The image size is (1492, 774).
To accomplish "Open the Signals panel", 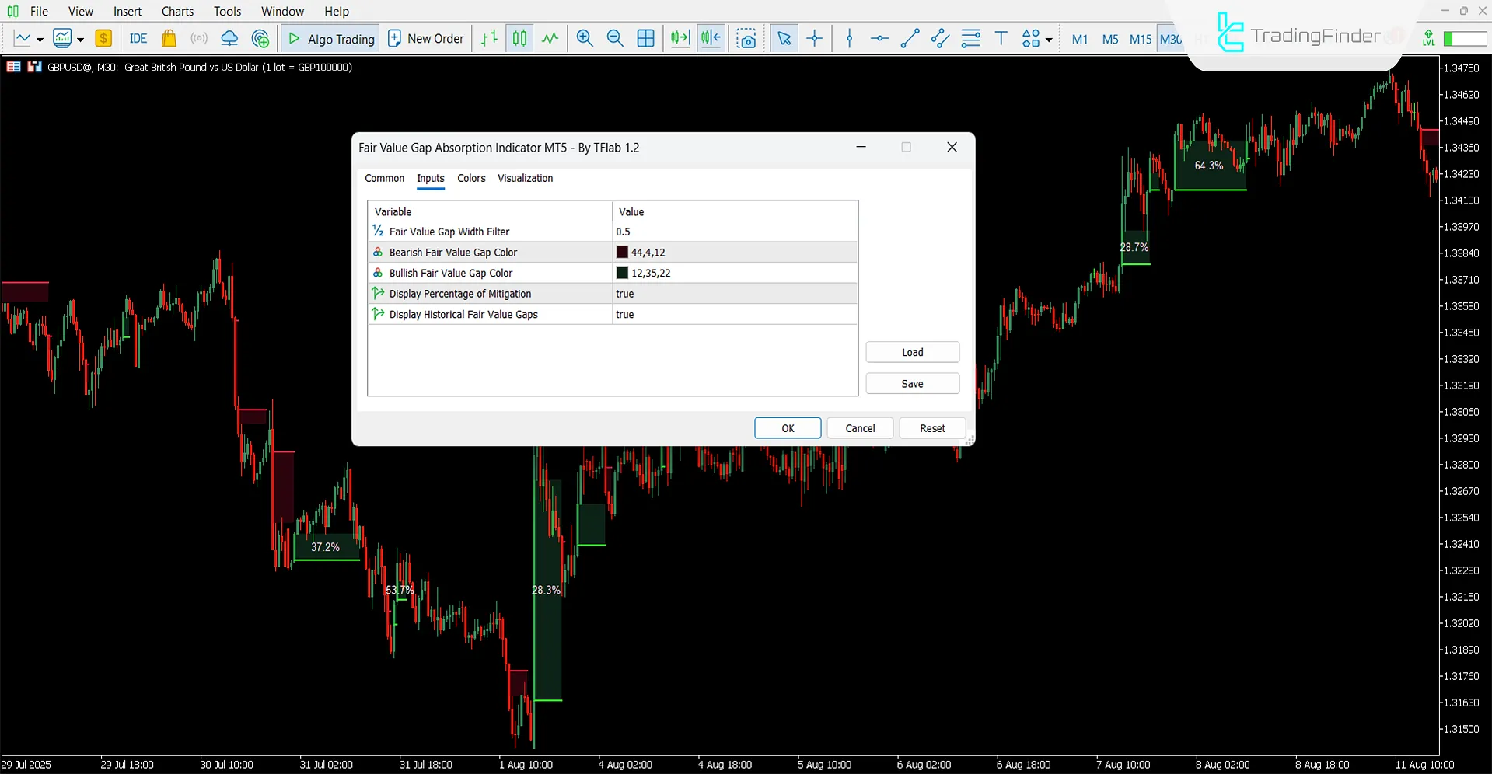I will [198, 37].
